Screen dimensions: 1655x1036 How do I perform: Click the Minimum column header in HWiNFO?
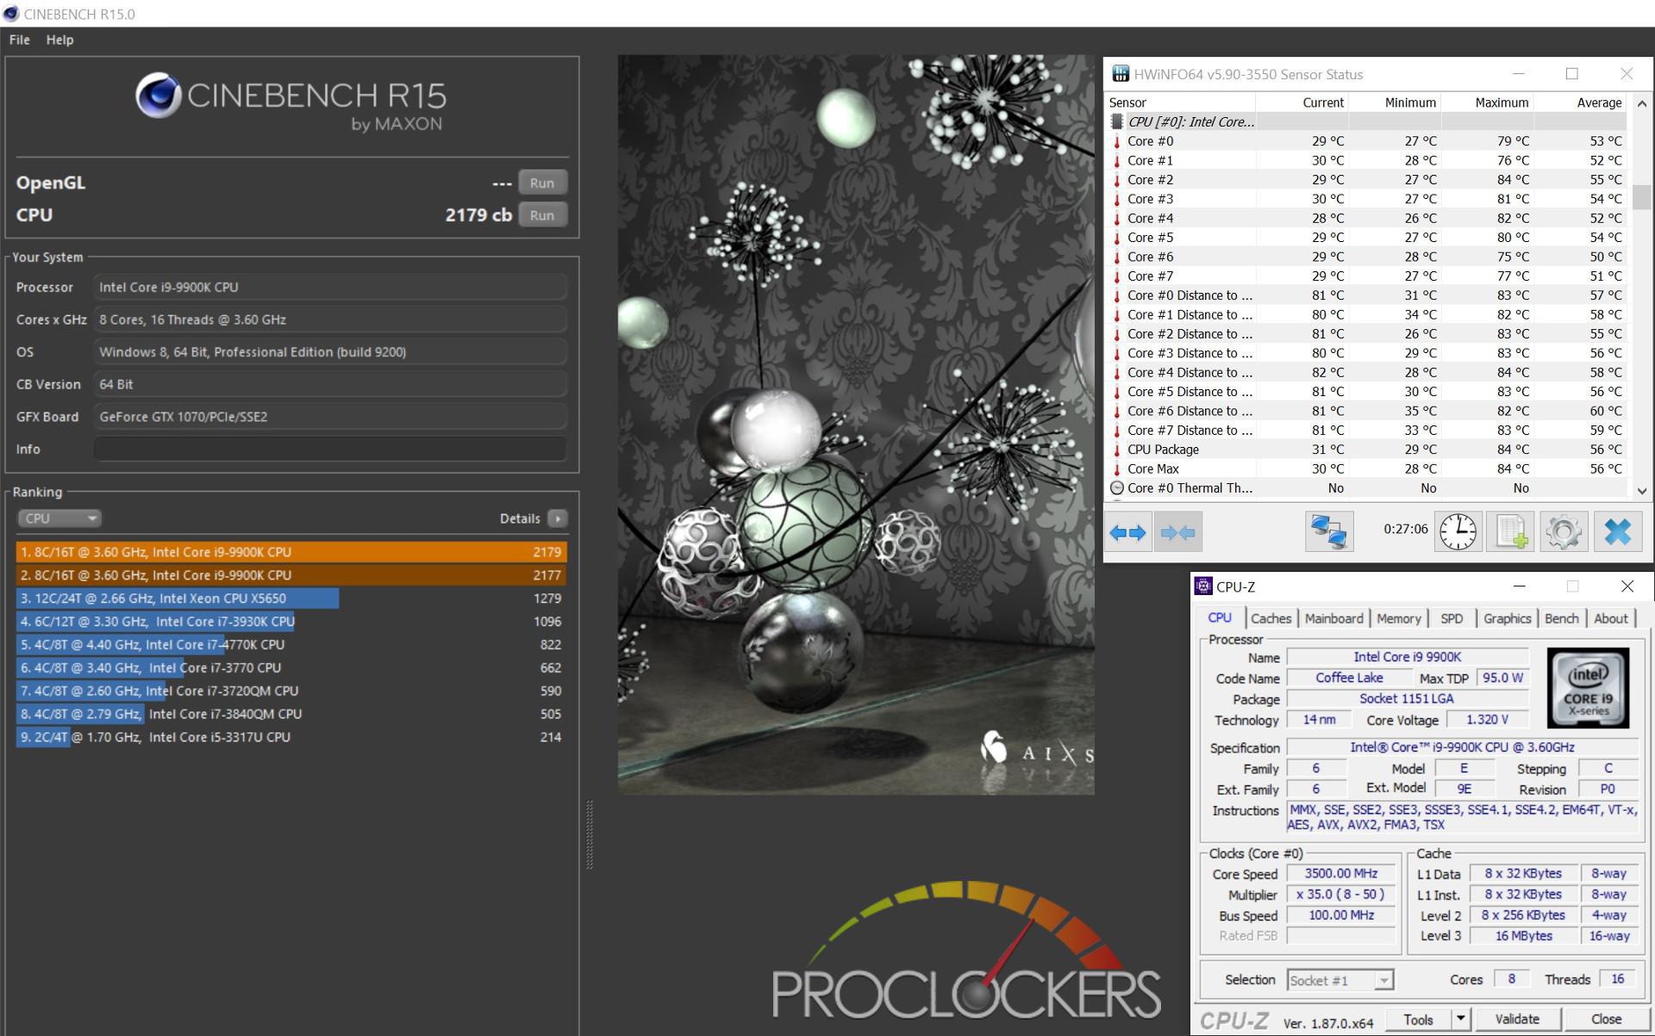tap(1396, 102)
